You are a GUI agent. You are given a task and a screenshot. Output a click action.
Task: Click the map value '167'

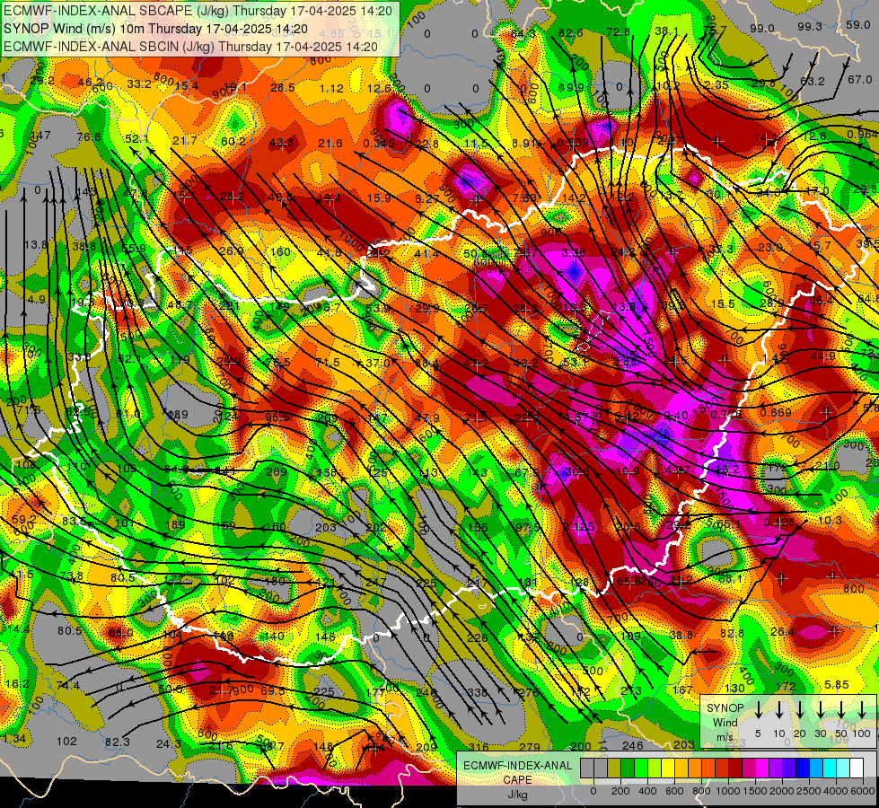click(682, 689)
